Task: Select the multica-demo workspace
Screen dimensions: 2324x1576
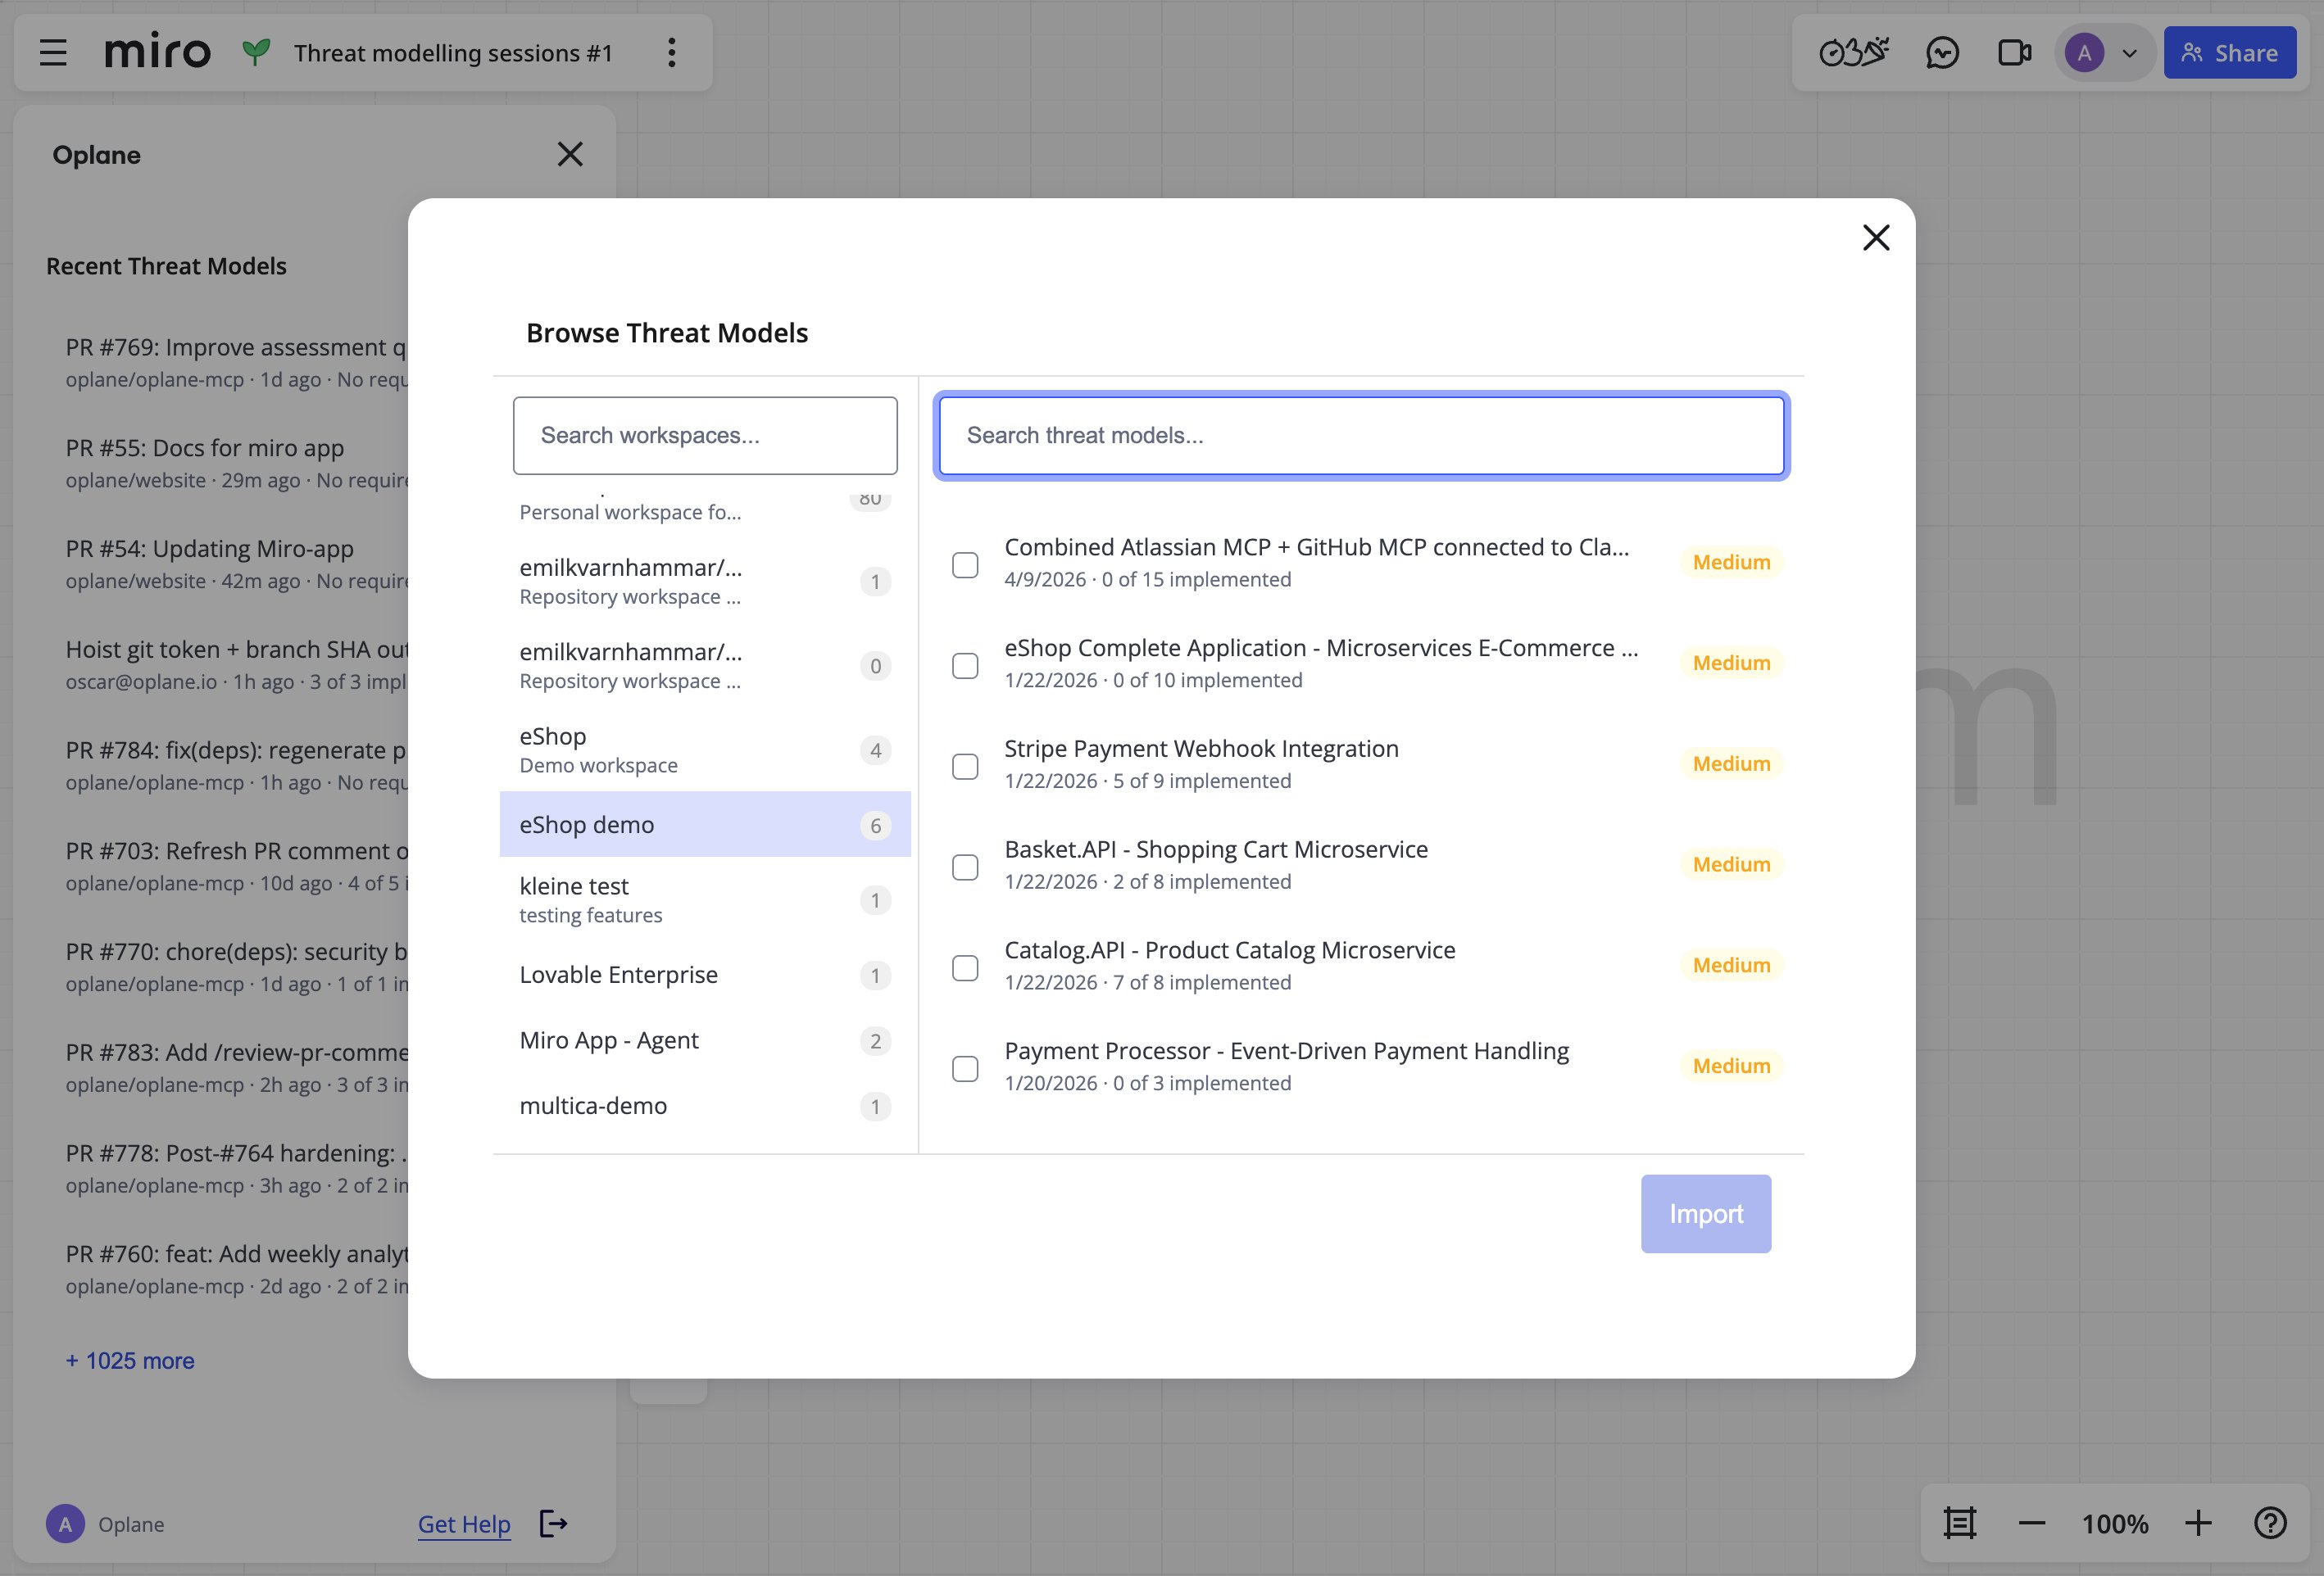Action: pyautogui.click(x=705, y=1107)
